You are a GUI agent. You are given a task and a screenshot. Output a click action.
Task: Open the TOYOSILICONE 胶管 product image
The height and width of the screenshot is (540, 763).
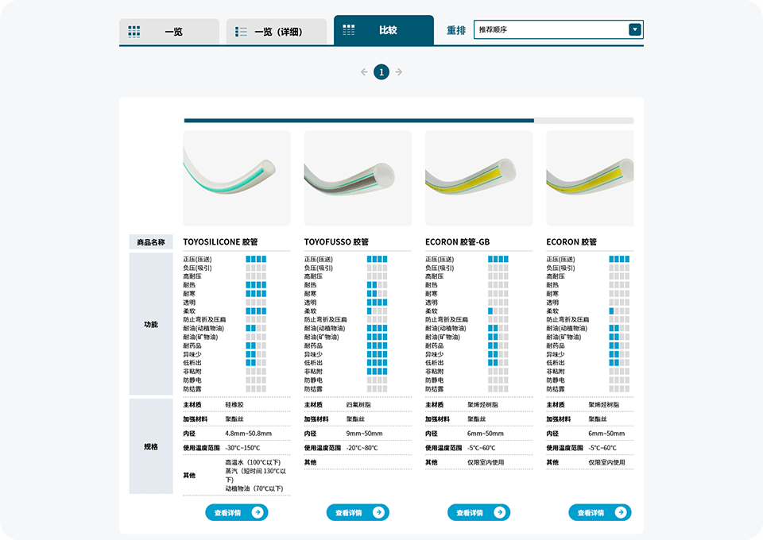pyautogui.click(x=237, y=178)
